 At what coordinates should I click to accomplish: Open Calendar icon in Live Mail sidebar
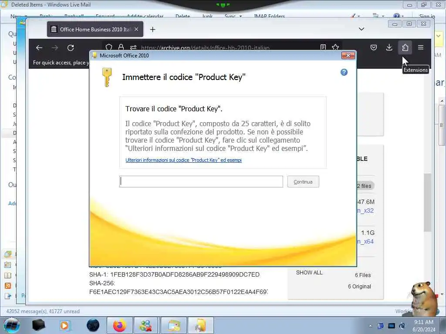coord(8,265)
